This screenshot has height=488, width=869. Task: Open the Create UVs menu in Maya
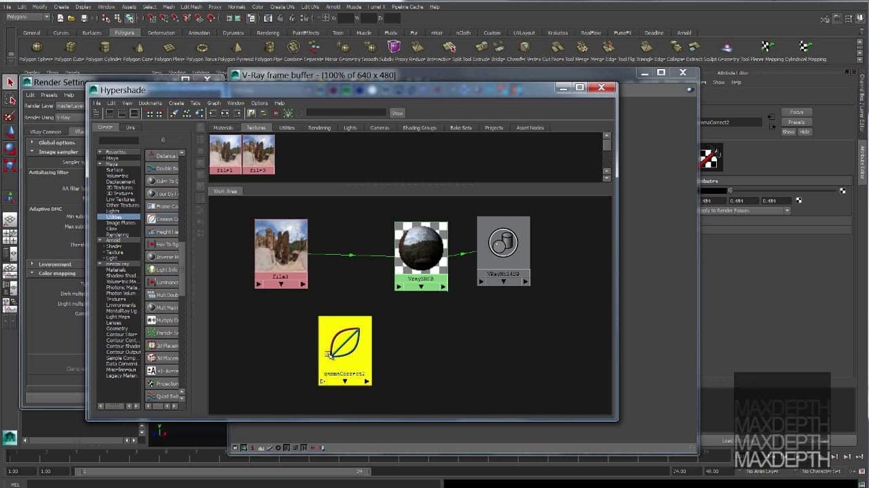pyautogui.click(x=281, y=7)
